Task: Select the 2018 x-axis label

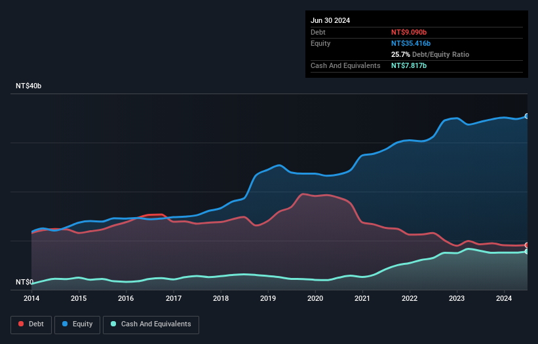Action: [221, 298]
